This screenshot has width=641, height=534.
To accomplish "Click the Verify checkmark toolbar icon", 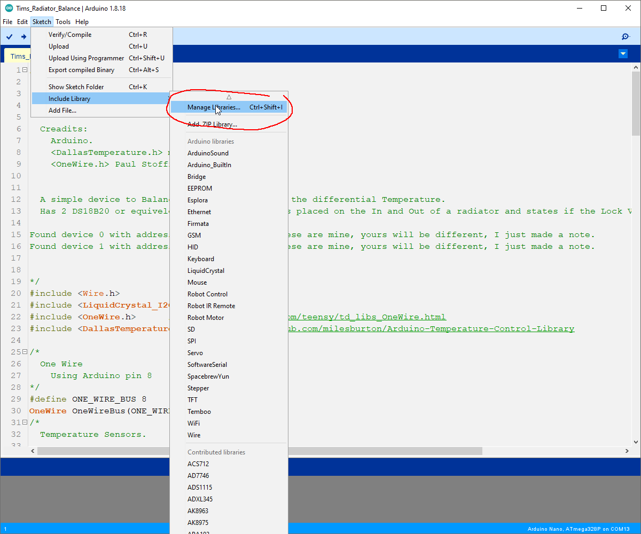I will pyautogui.click(x=10, y=36).
